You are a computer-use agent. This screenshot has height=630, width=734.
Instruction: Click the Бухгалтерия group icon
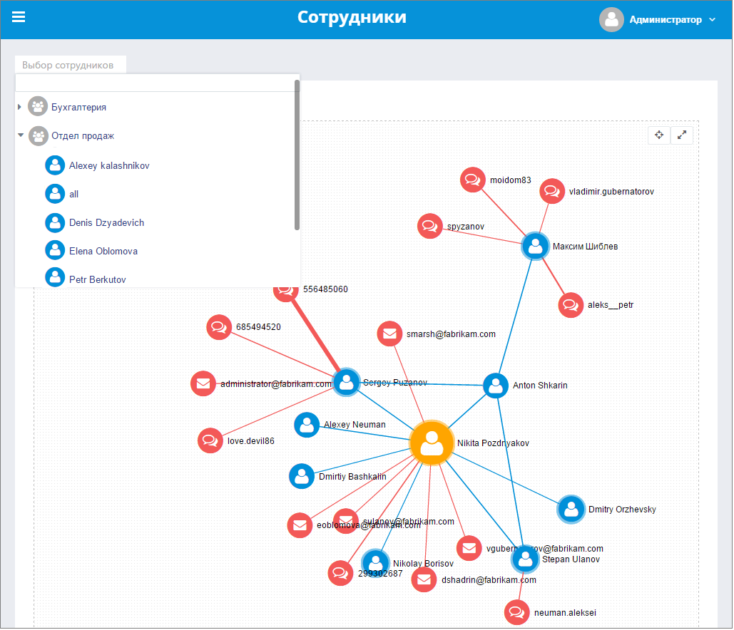click(x=38, y=107)
